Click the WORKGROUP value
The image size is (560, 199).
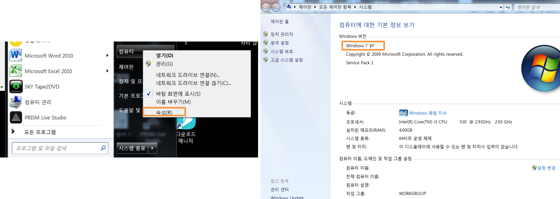[412, 194]
